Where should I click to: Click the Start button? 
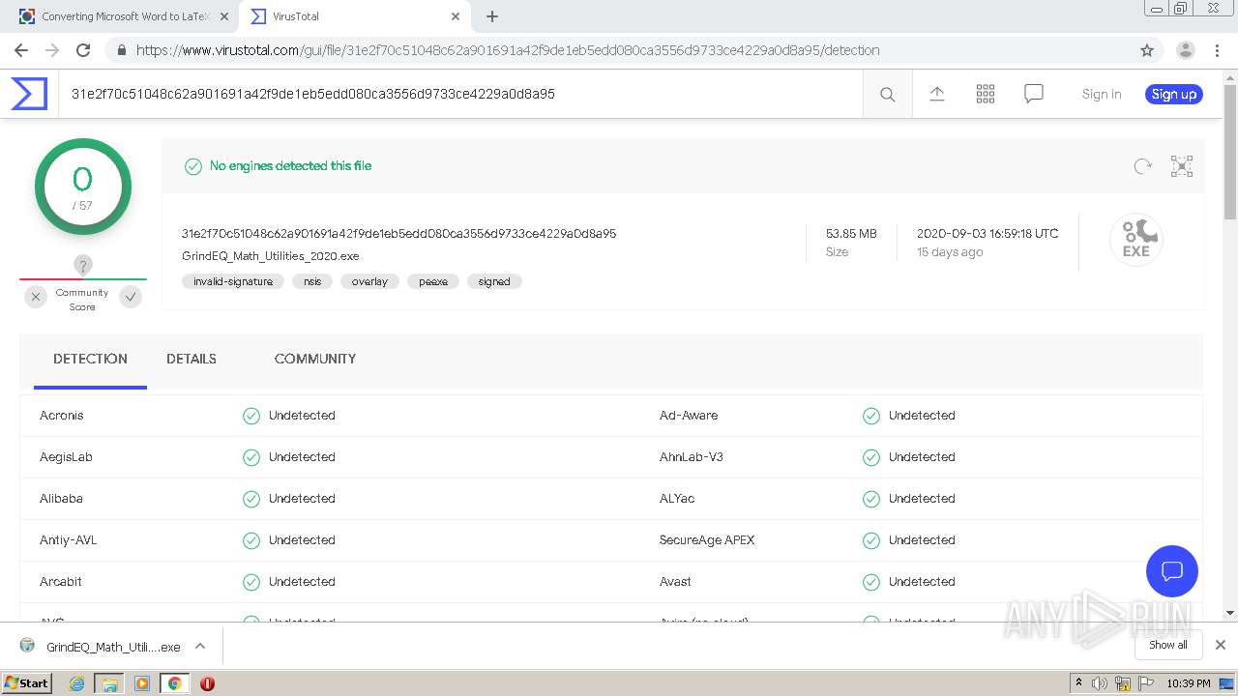[x=27, y=683]
